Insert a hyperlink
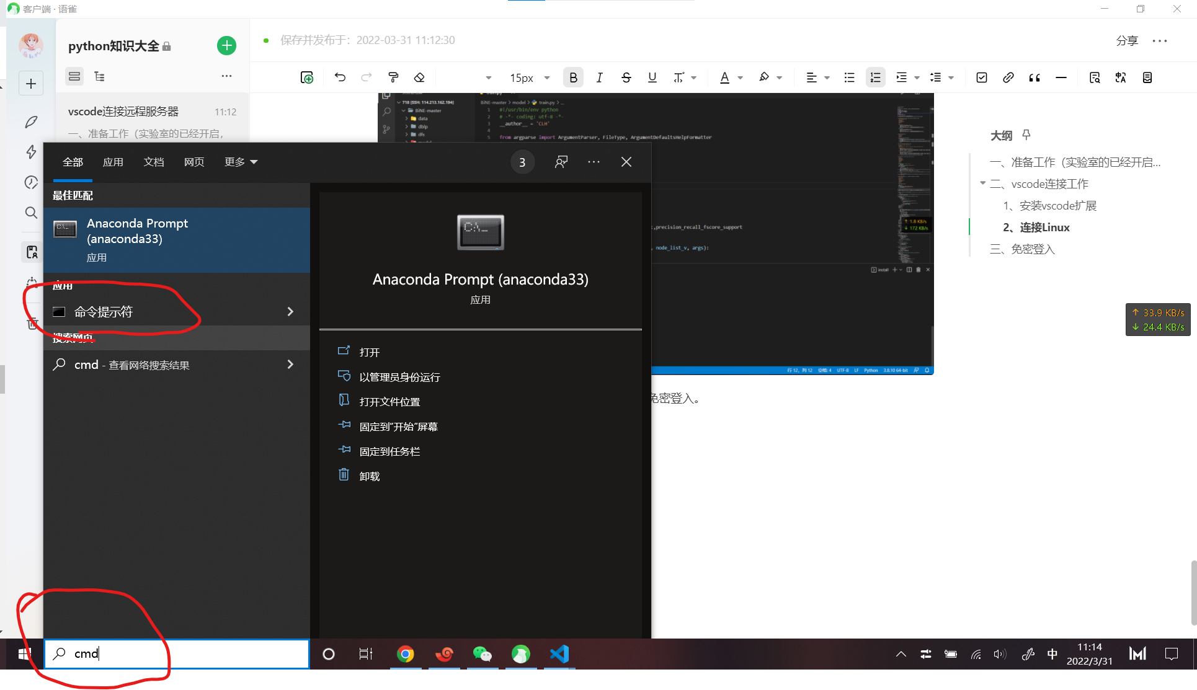This screenshot has height=690, width=1197. point(1008,77)
